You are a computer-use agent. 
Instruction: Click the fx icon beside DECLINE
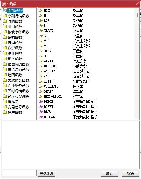click(x=41, y=66)
